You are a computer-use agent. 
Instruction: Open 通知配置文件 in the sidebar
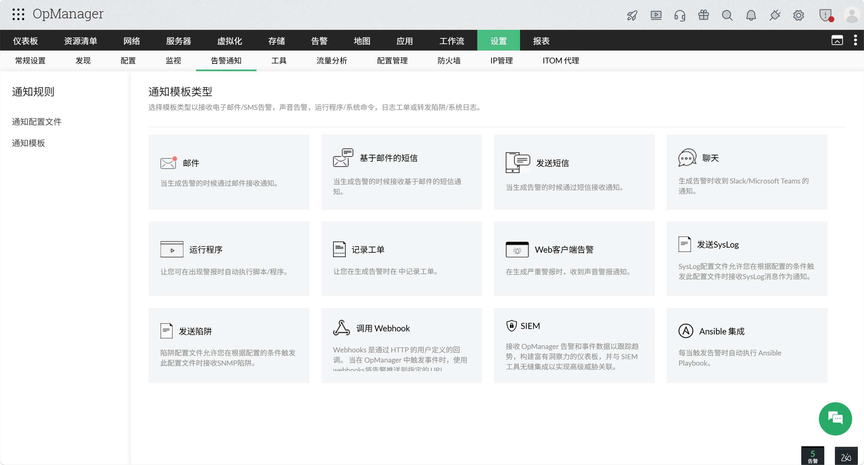(x=37, y=122)
